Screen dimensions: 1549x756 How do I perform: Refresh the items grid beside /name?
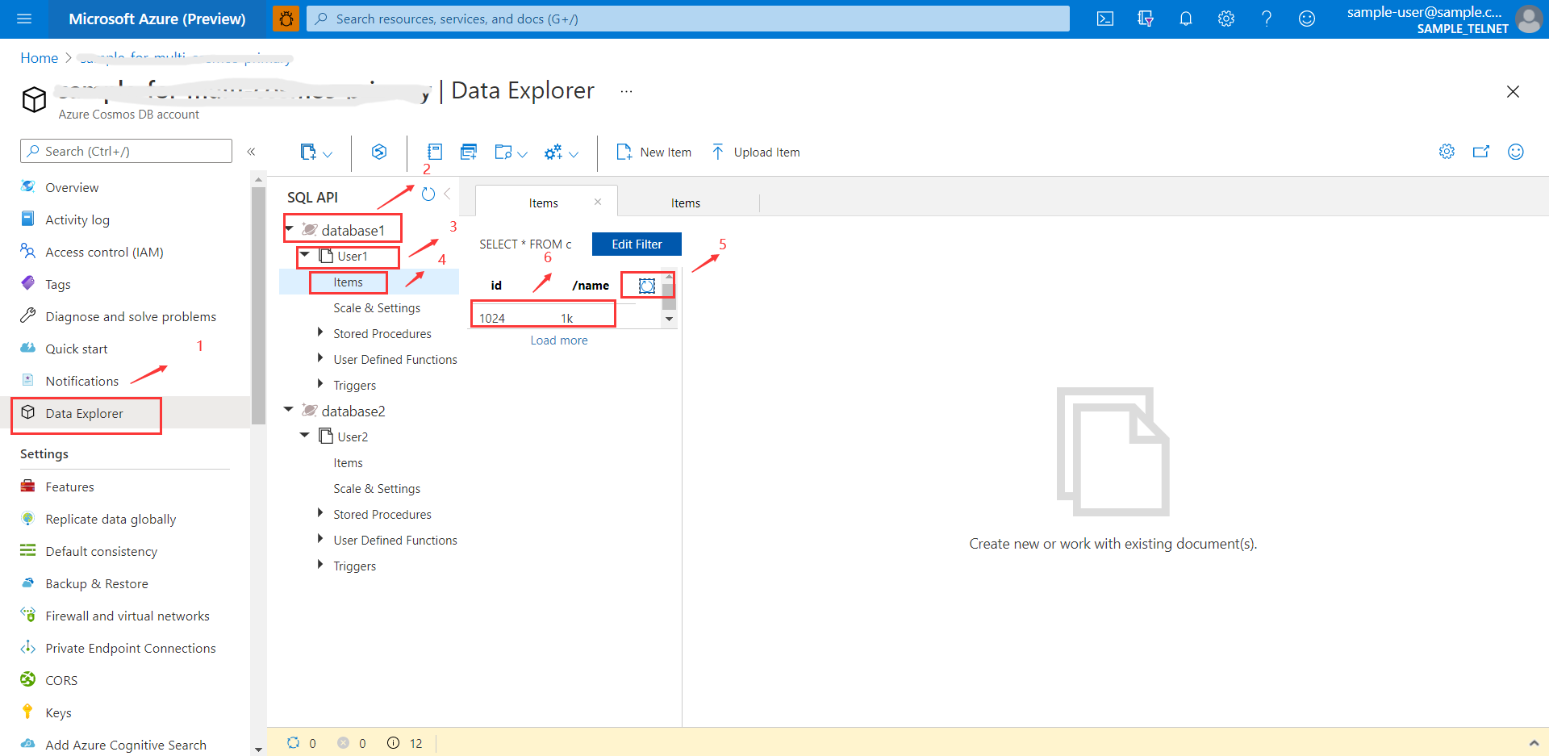coord(647,286)
